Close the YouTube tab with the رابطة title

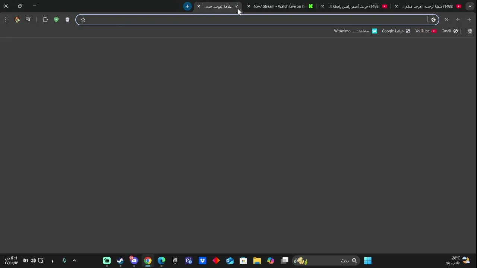pyautogui.click(x=322, y=6)
